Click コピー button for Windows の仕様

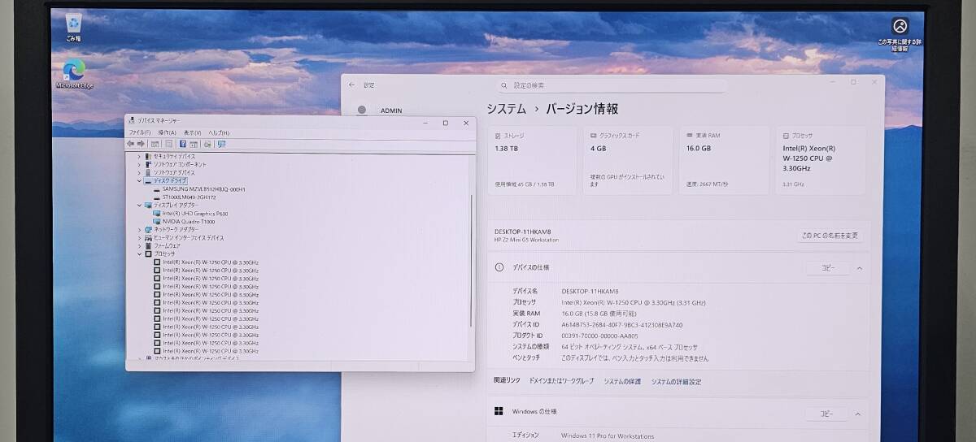click(827, 414)
